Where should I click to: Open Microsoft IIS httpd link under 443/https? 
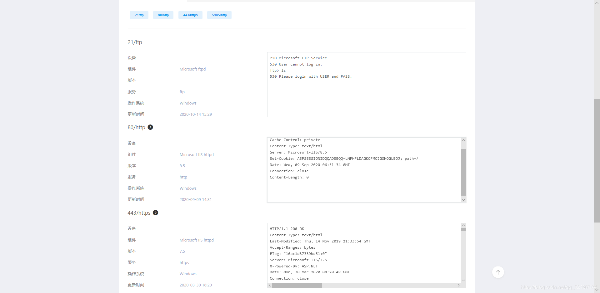197,240
